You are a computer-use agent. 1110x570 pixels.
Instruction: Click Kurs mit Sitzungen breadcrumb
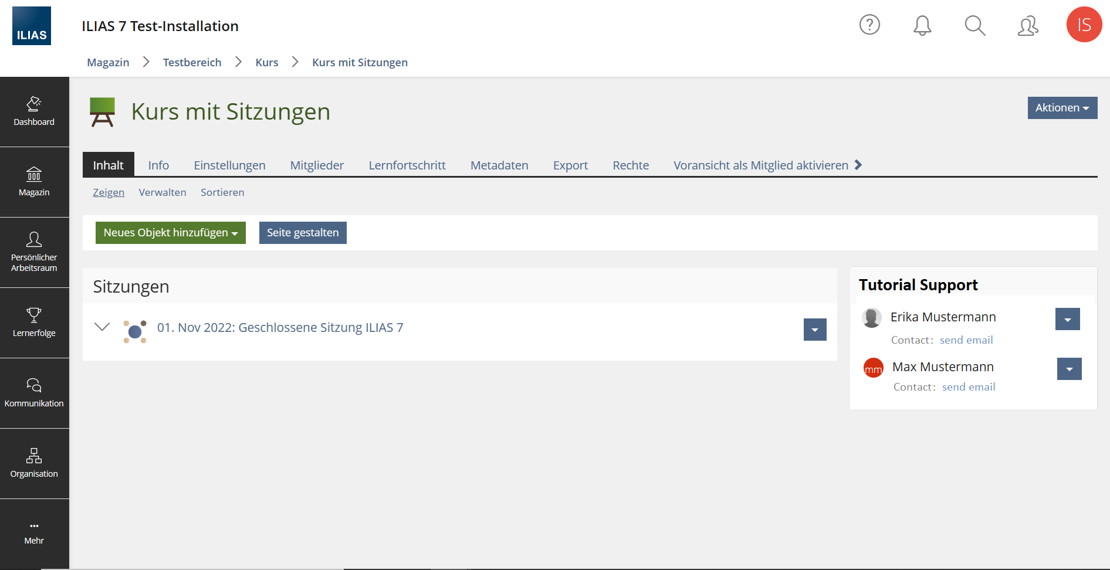click(x=360, y=62)
